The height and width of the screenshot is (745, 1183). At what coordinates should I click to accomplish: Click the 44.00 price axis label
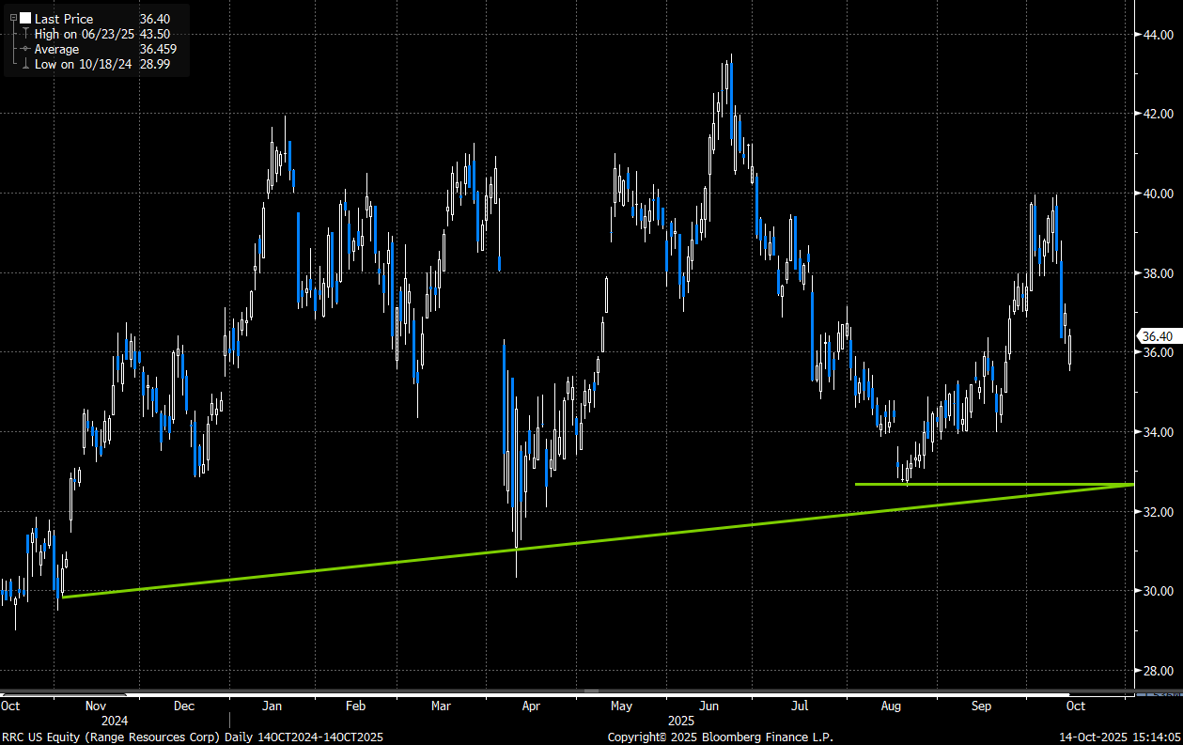pyautogui.click(x=1157, y=35)
